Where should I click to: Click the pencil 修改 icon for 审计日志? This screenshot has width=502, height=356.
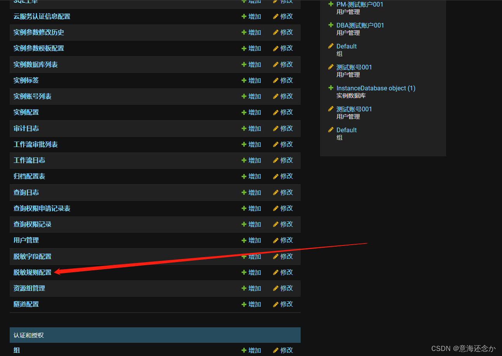tap(276, 128)
